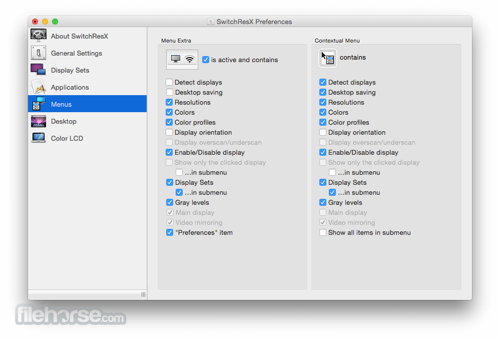Screen dimensions: 500x340
Task: Click the 'Menu Extra' group heading
Action: 176,41
